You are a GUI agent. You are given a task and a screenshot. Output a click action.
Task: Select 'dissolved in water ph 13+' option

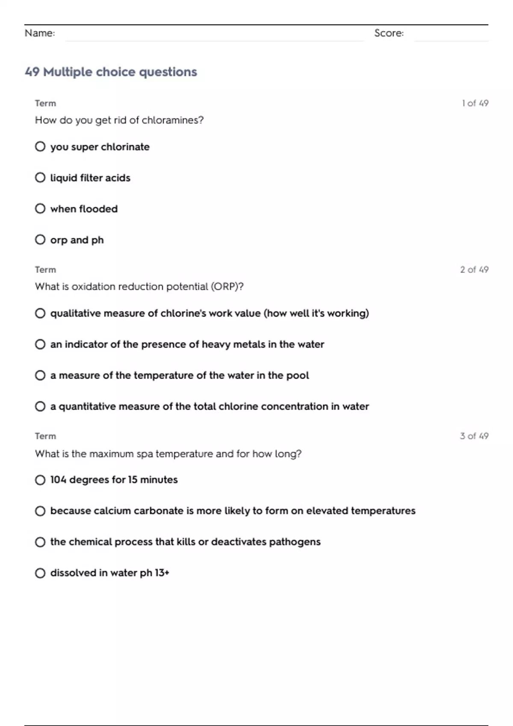click(x=40, y=573)
